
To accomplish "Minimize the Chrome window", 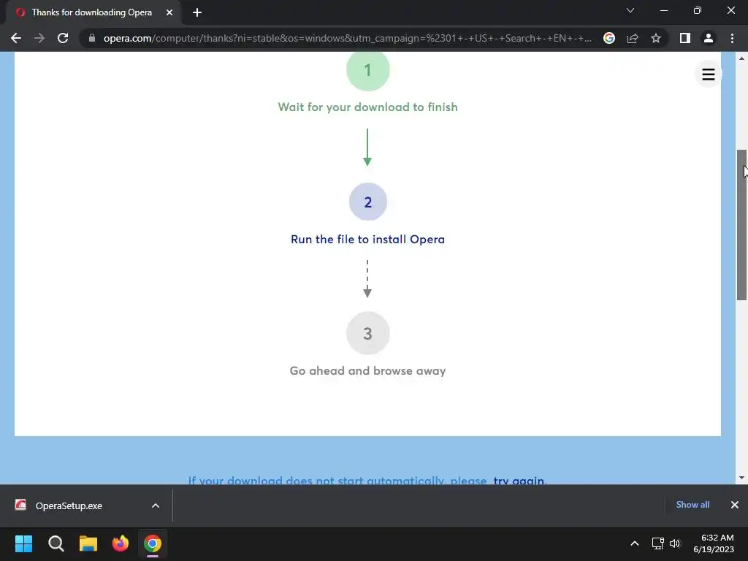I will (x=664, y=10).
